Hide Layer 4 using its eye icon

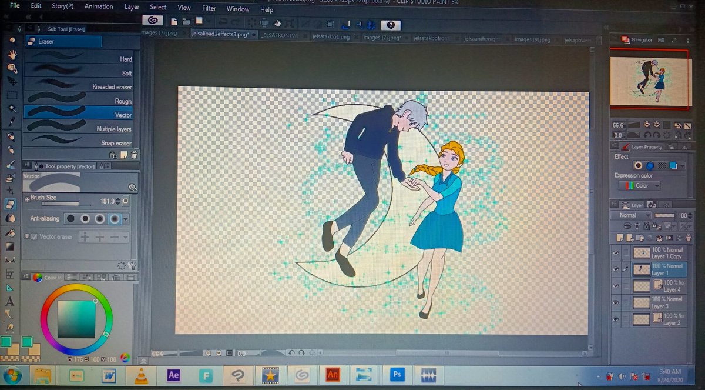pyautogui.click(x=616, y=286)
